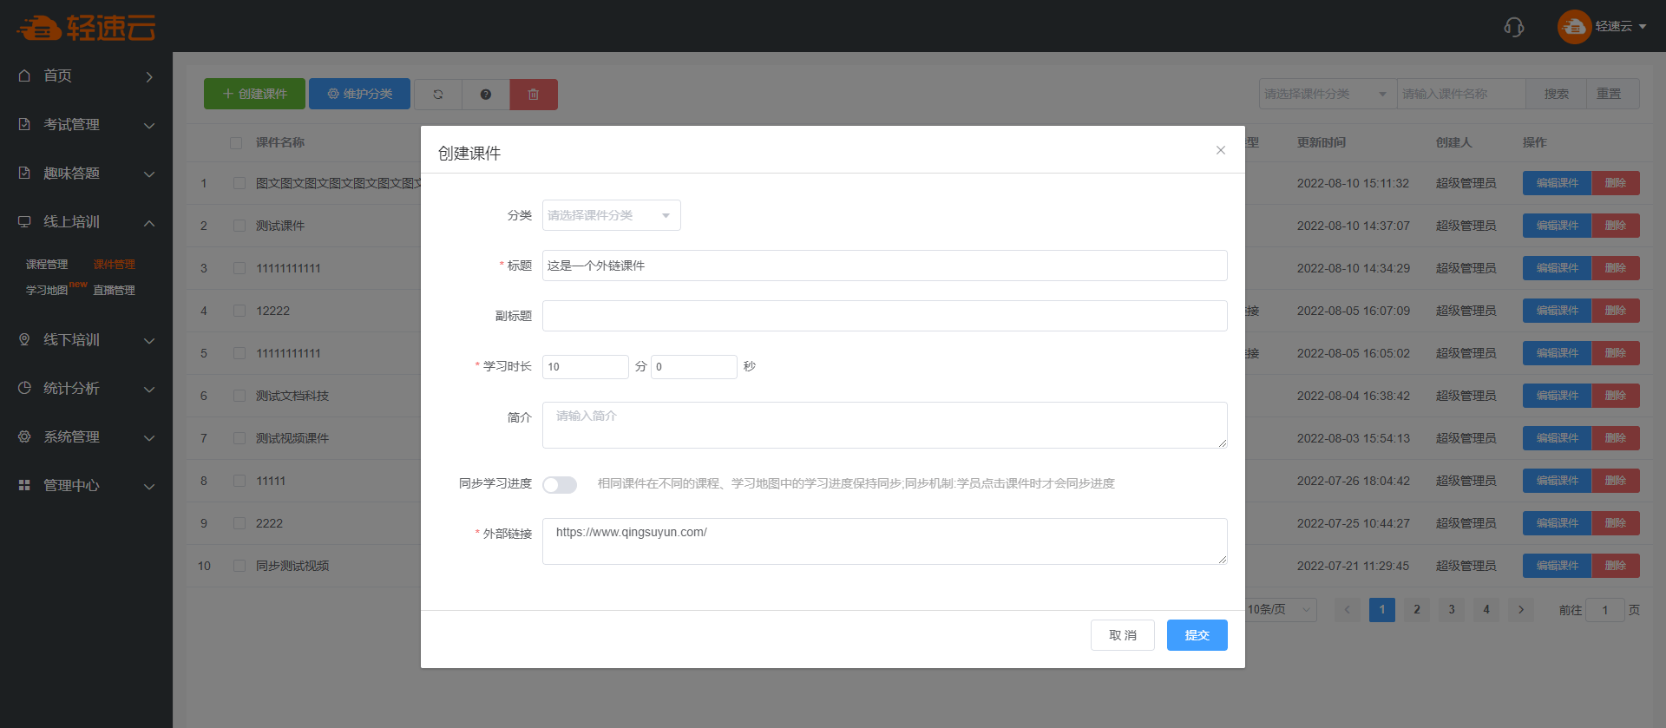Close the 创建课件 dialog with X
Viewport: 1666px width, 728px height.
(1220, 150)
